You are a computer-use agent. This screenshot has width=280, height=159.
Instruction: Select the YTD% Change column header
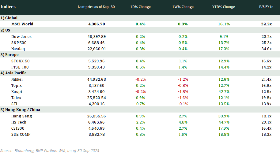223,7
